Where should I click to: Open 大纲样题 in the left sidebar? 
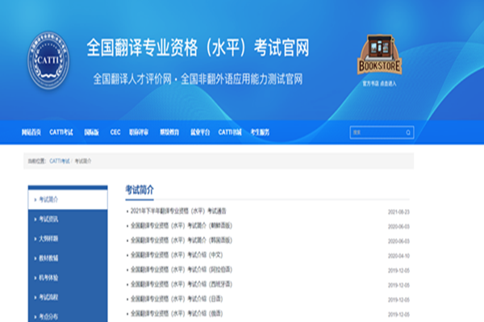tap(68, 239)
